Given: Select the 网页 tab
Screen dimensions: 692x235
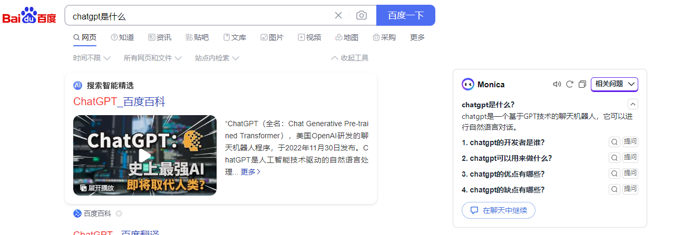Looking at the screenshot, I should pyautogui.click(x=85, y=37).
